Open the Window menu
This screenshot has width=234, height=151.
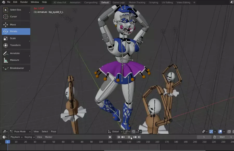tap(35, 2)
